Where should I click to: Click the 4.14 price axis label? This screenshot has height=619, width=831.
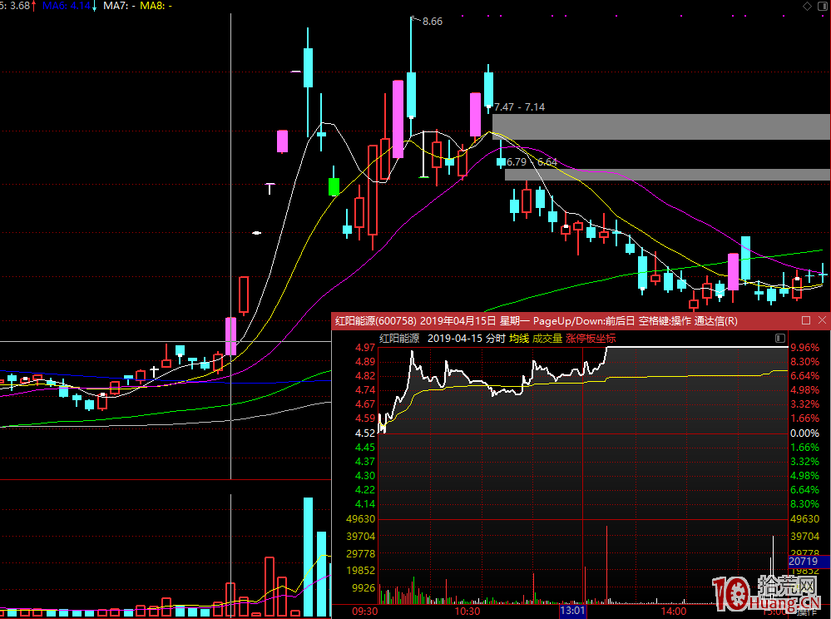[x=365, y=504]
